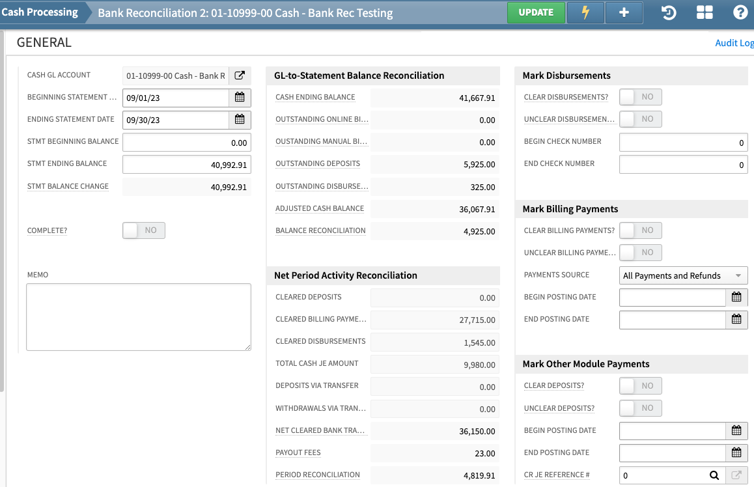Image resolution: width=754 pixels, height=487 pixels.
Task: Click the green UPDATE button
Action: (x=536, y=12)
